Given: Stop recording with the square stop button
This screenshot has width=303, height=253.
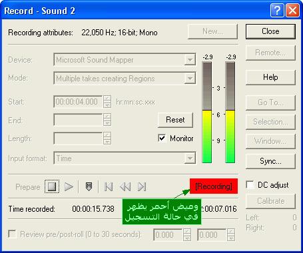Looking at the screenshot, I should [52, 186].
